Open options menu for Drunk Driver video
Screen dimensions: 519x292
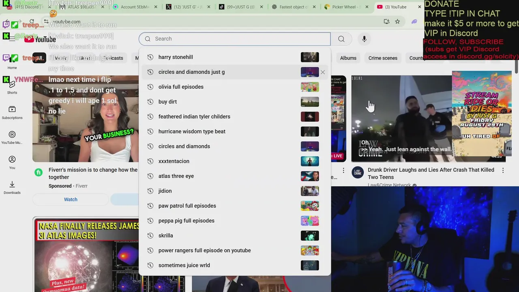[503, 171]
